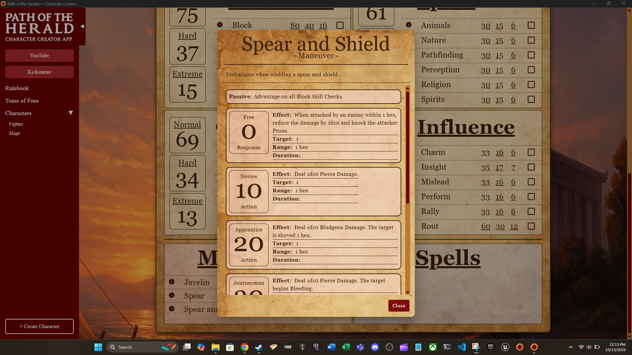Open the info icon next to Spear
This screenshot has width=632, height=355.
[x=172, y=295]
